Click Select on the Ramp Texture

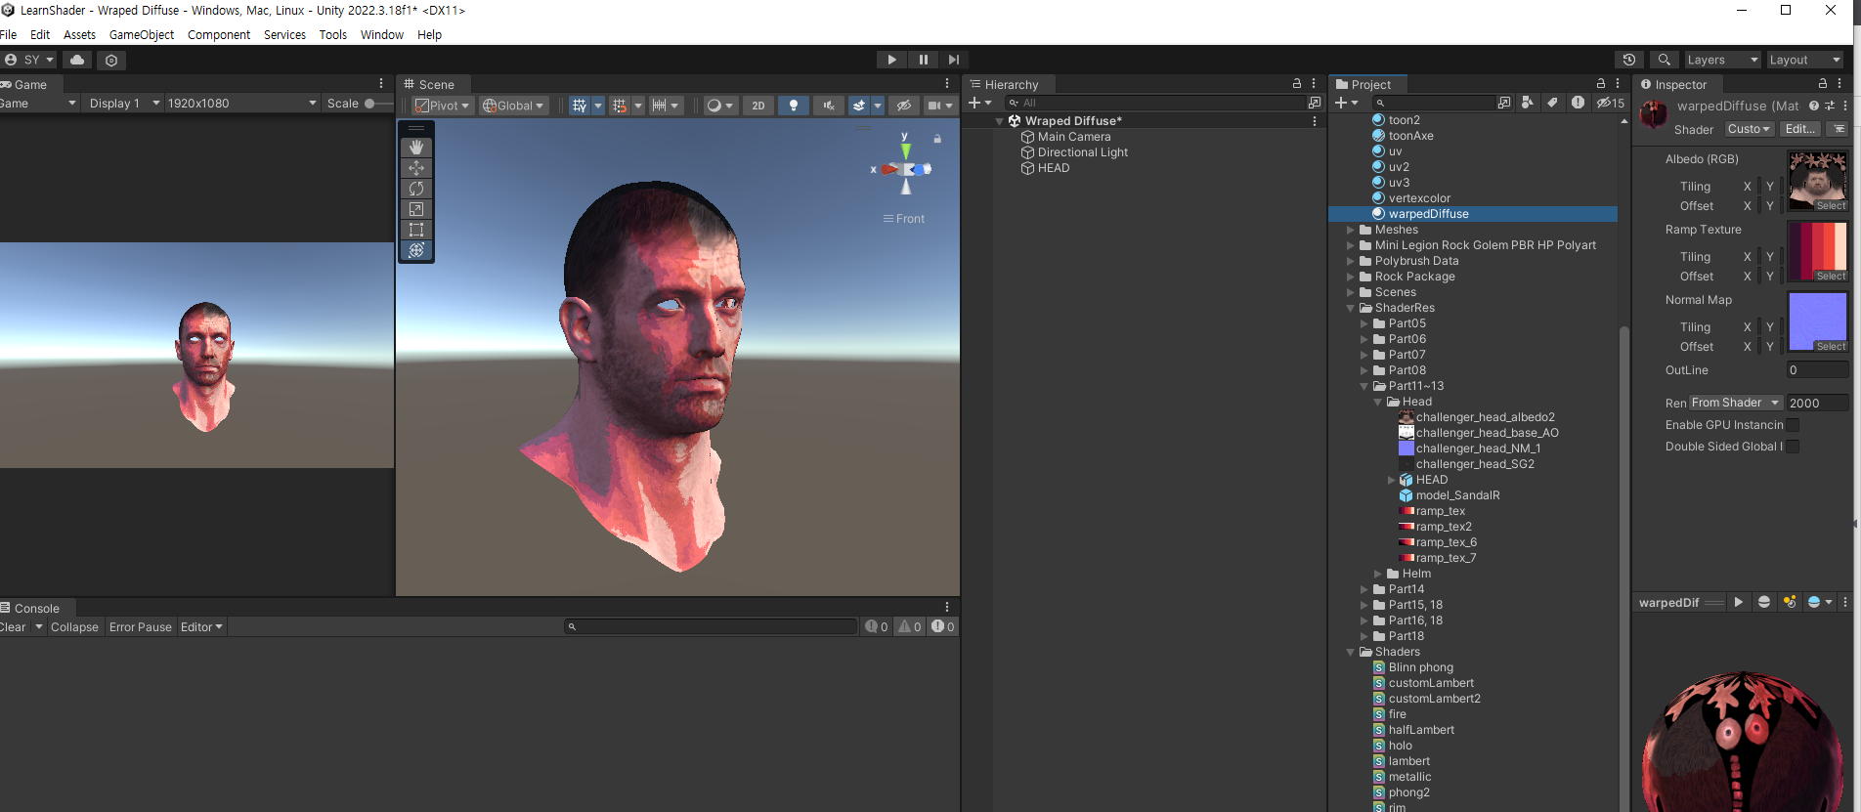(x=1831, y=276)
